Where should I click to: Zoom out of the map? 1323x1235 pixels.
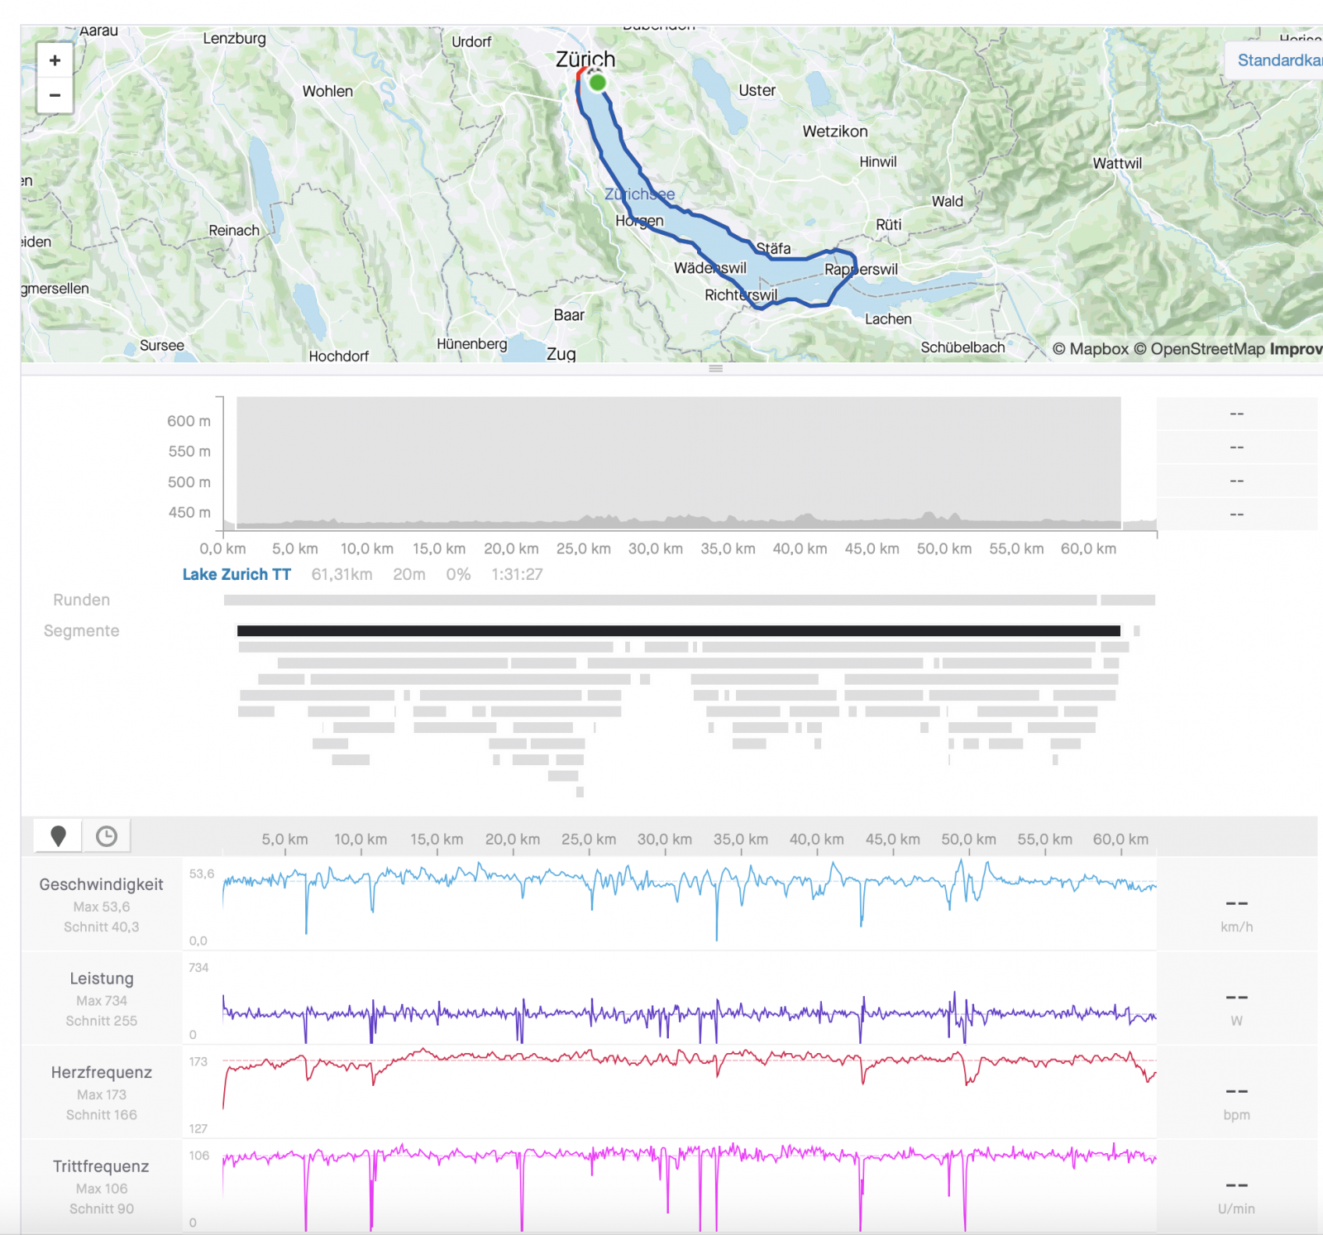55,95
